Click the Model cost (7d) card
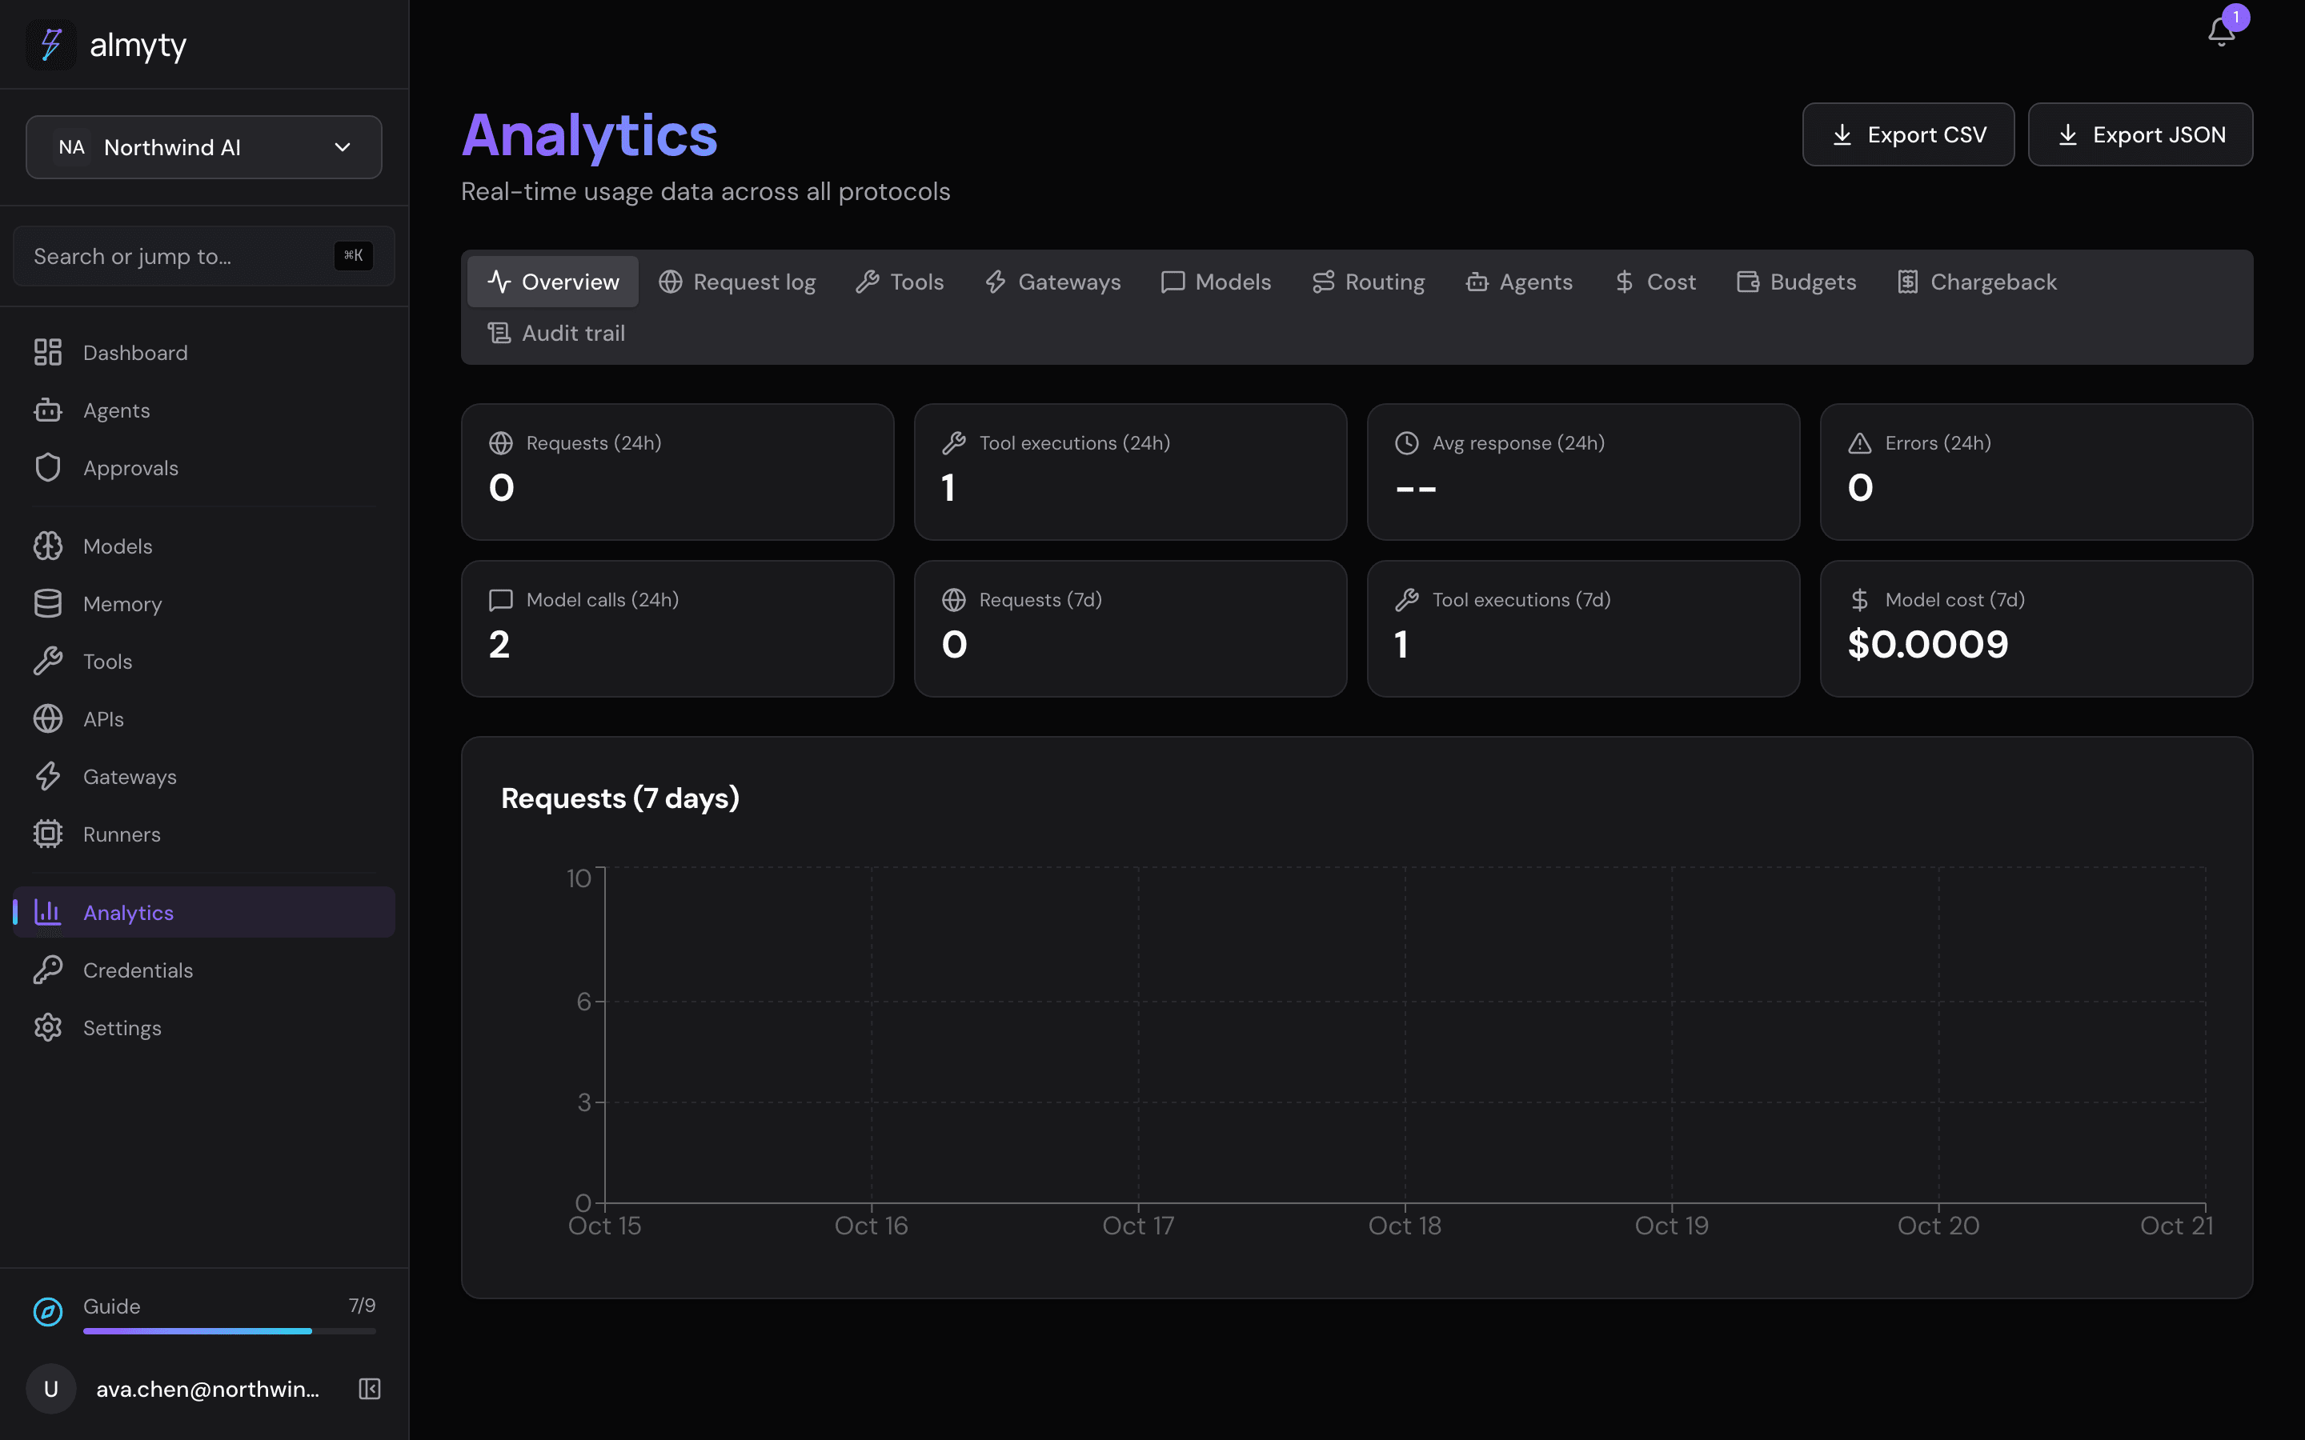This screenshot has width=2305, height=1440. (x=2035, y=629)
